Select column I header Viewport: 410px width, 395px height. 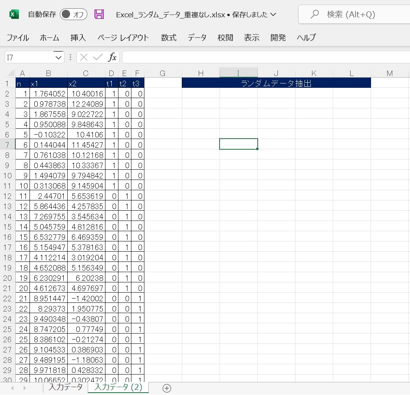[x=238, y=73]
